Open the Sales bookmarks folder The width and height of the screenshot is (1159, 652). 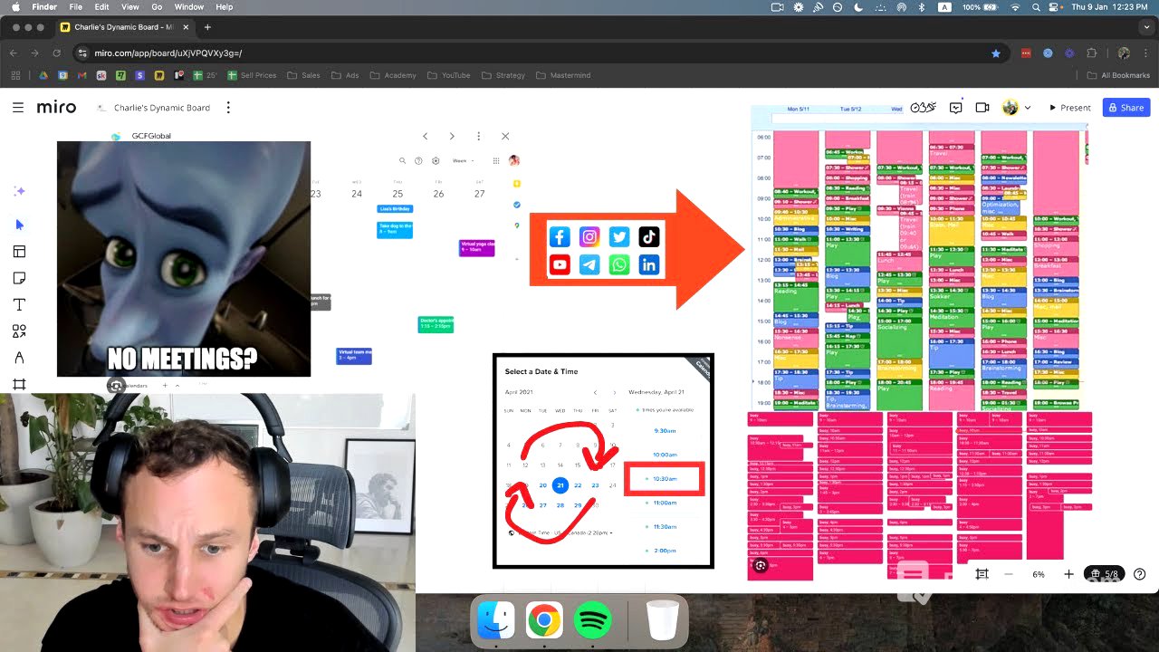304,75
